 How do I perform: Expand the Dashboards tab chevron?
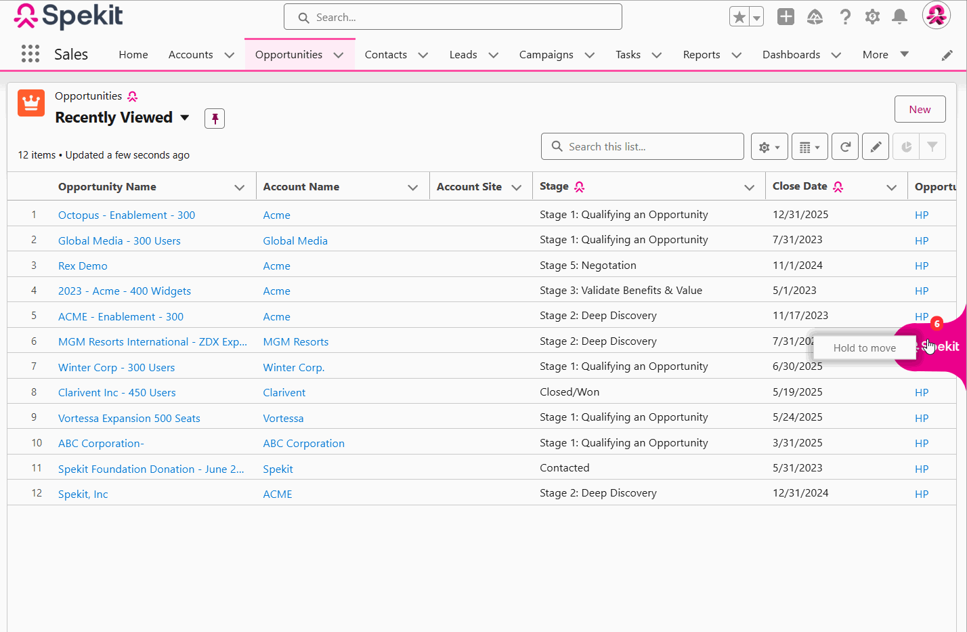836,55
